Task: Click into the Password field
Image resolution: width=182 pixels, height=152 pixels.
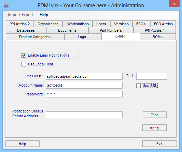Action: click(84, 94)
